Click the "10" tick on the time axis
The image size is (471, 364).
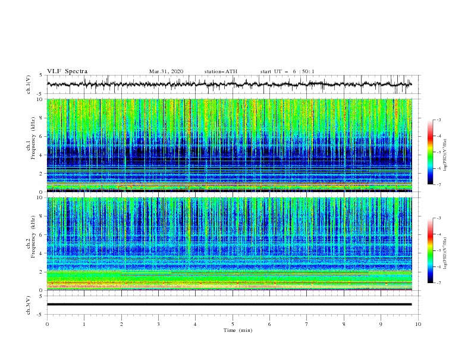(x=418, y=324)
